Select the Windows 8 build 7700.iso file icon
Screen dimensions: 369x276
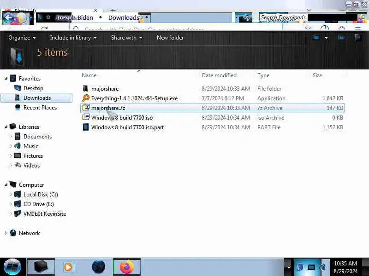pyautogui.click(x=86, y=117)
